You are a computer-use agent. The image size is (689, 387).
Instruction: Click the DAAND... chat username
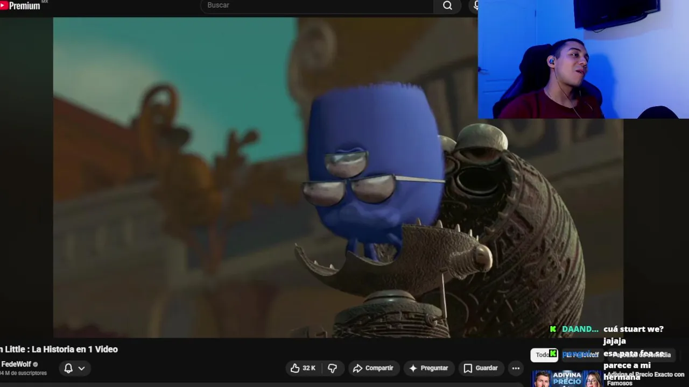(x=580, y=329)
